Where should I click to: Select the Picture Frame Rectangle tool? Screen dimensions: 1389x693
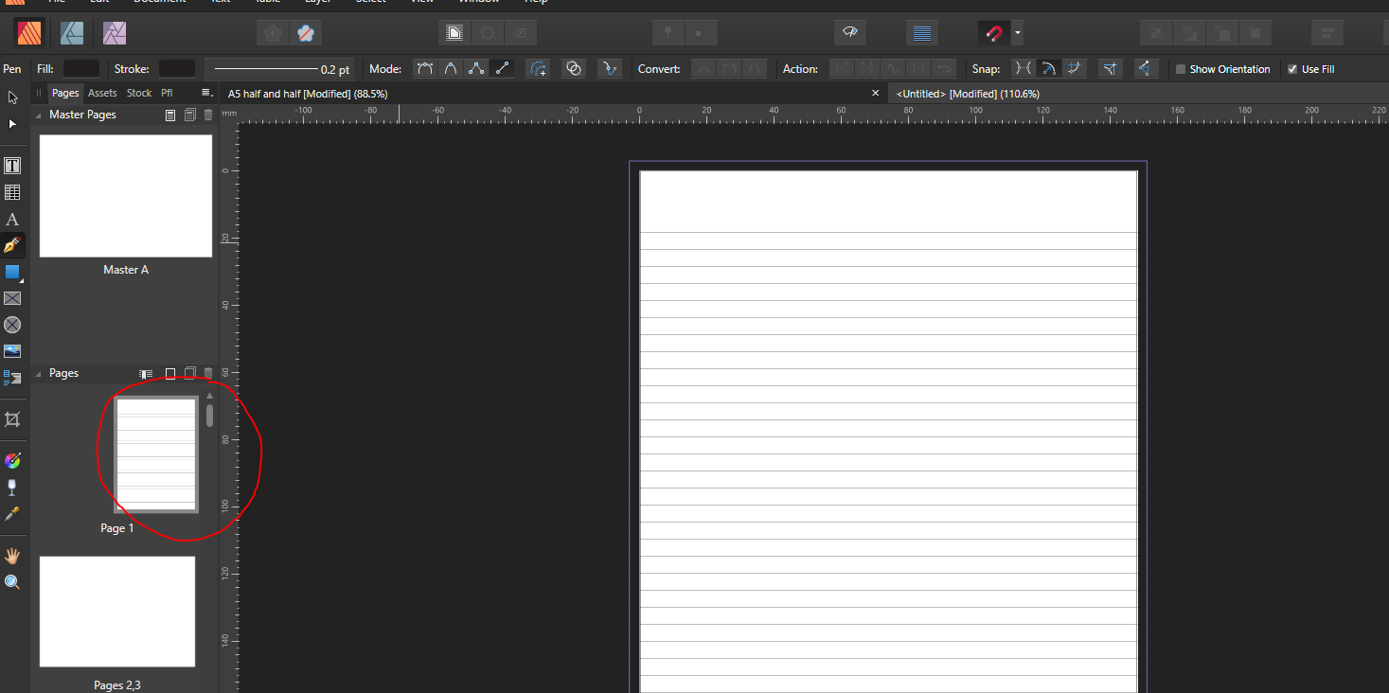12,298
